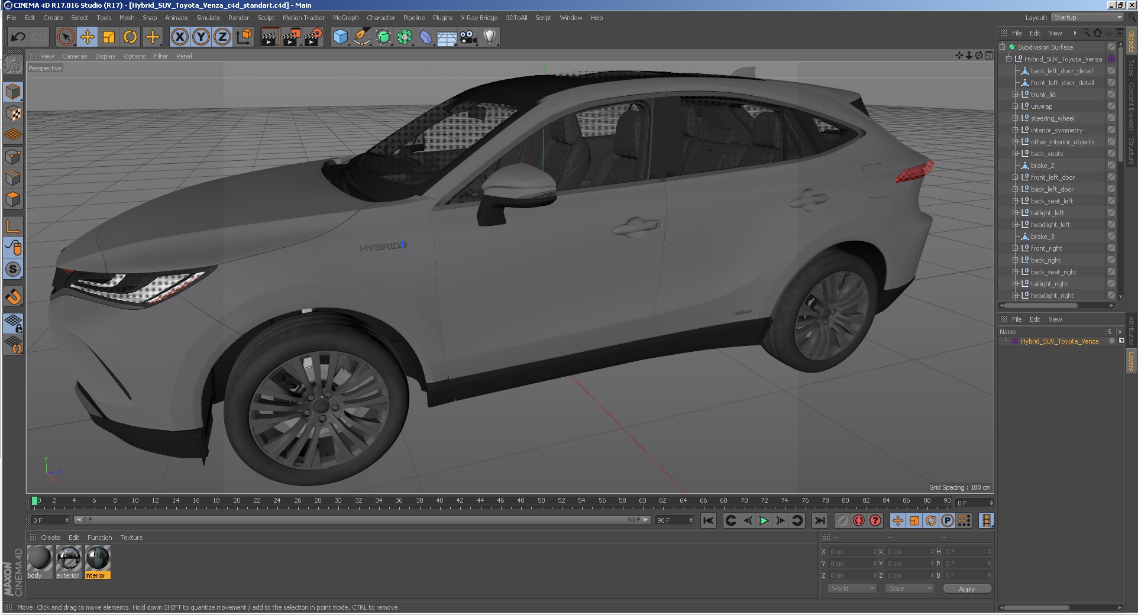The width and height of the screenshot is (1138, 615).
Task: Toggle visibility dots of unwrap object
Action: point(1111,106)
